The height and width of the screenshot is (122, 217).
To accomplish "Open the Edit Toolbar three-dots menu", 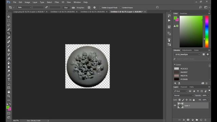I will pyautogui.click(x=9, y=100).
